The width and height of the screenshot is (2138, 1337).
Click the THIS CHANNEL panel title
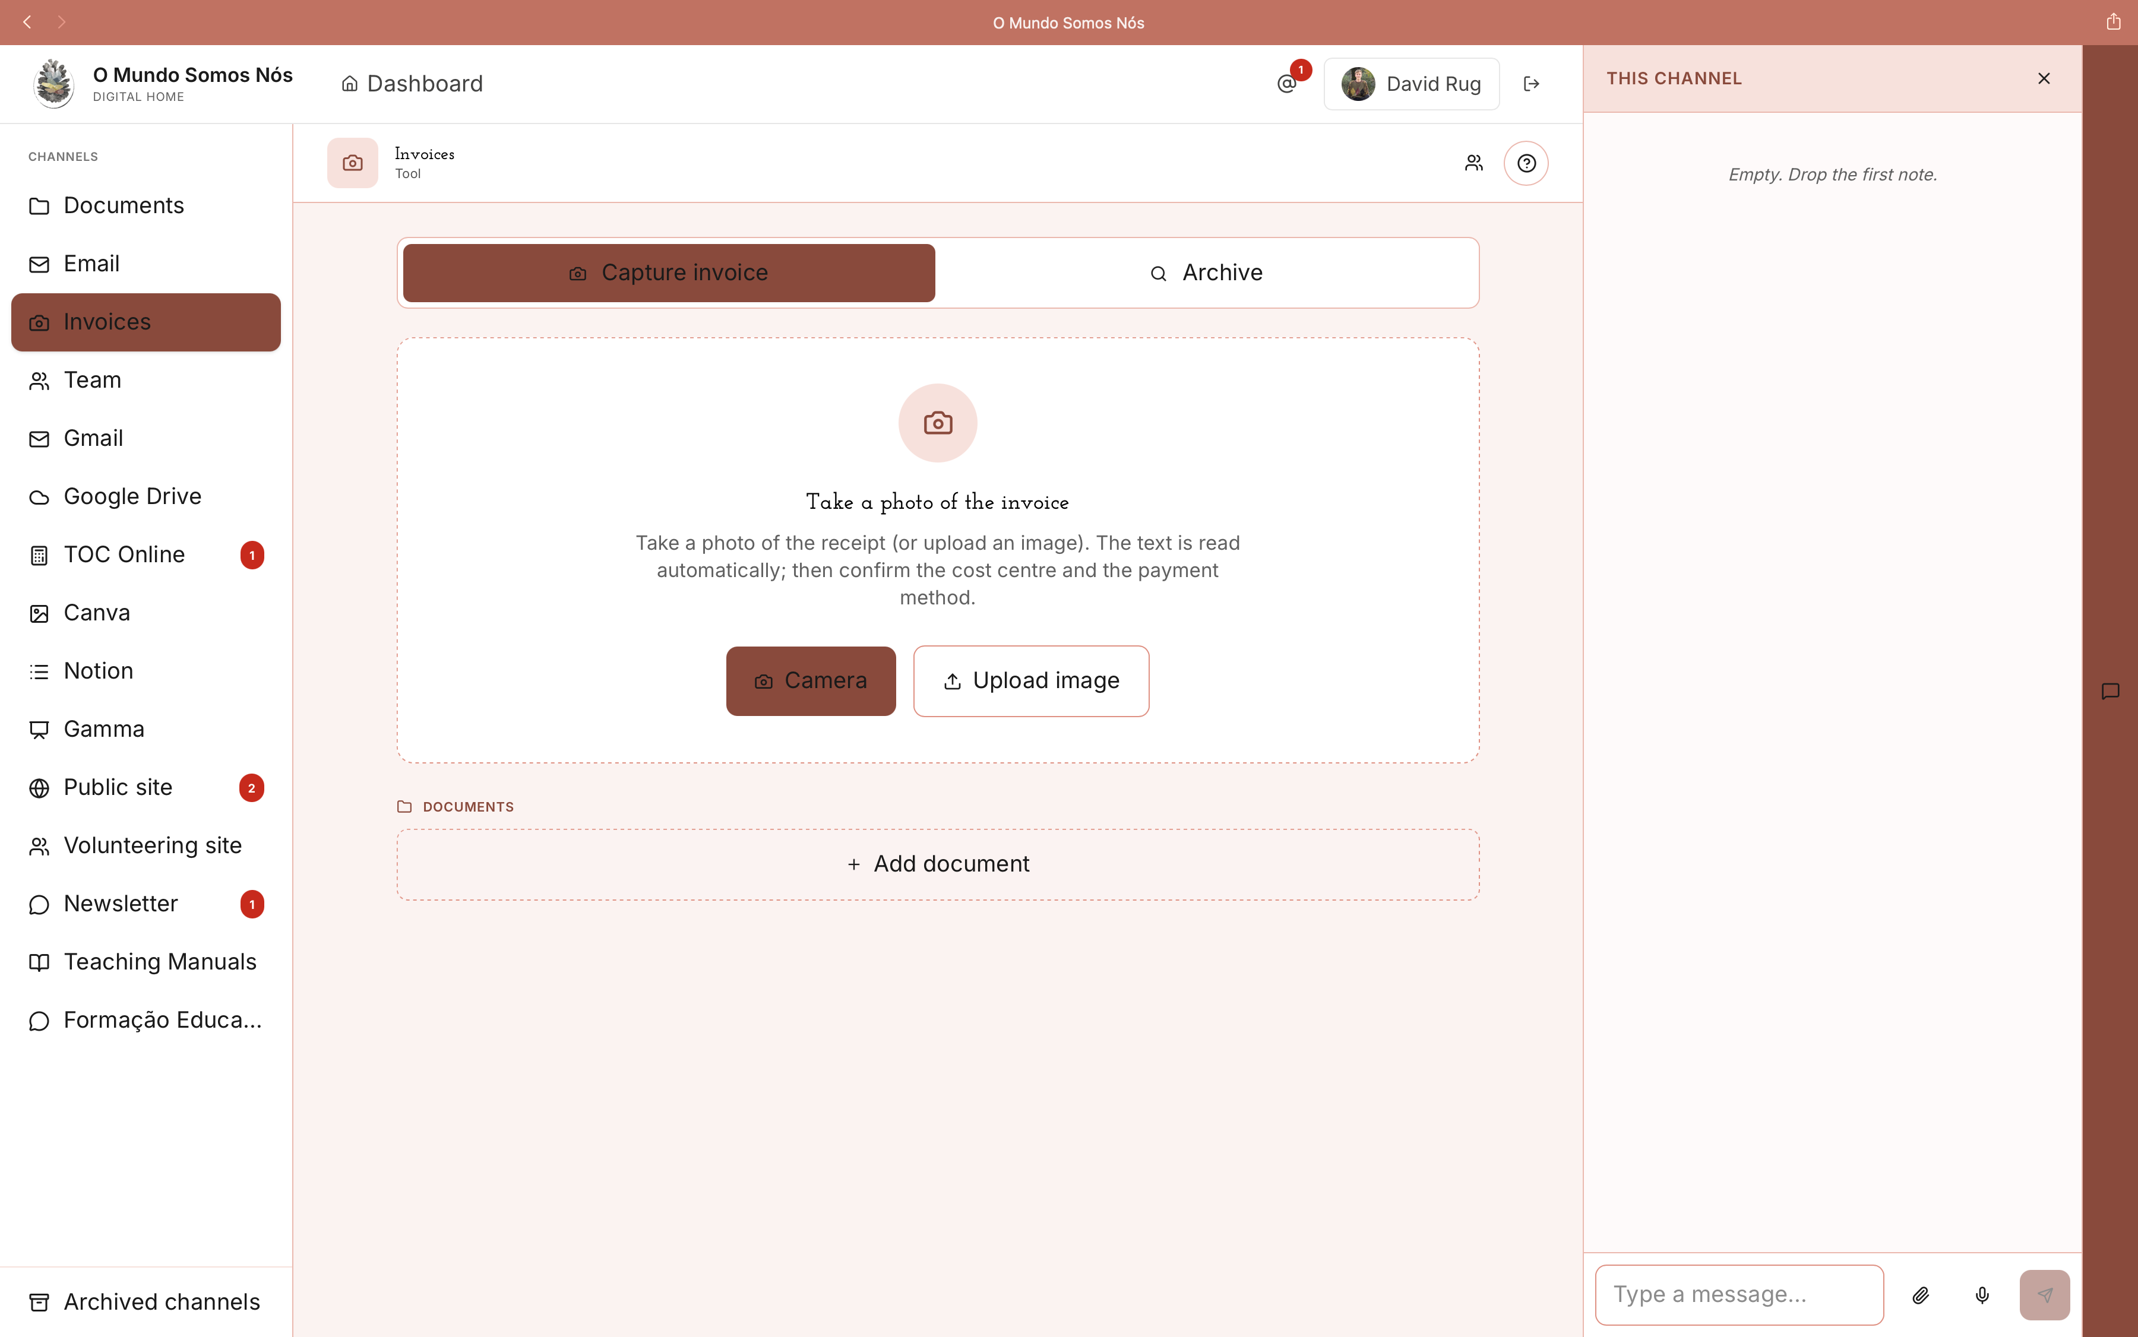coord(1674,79)
